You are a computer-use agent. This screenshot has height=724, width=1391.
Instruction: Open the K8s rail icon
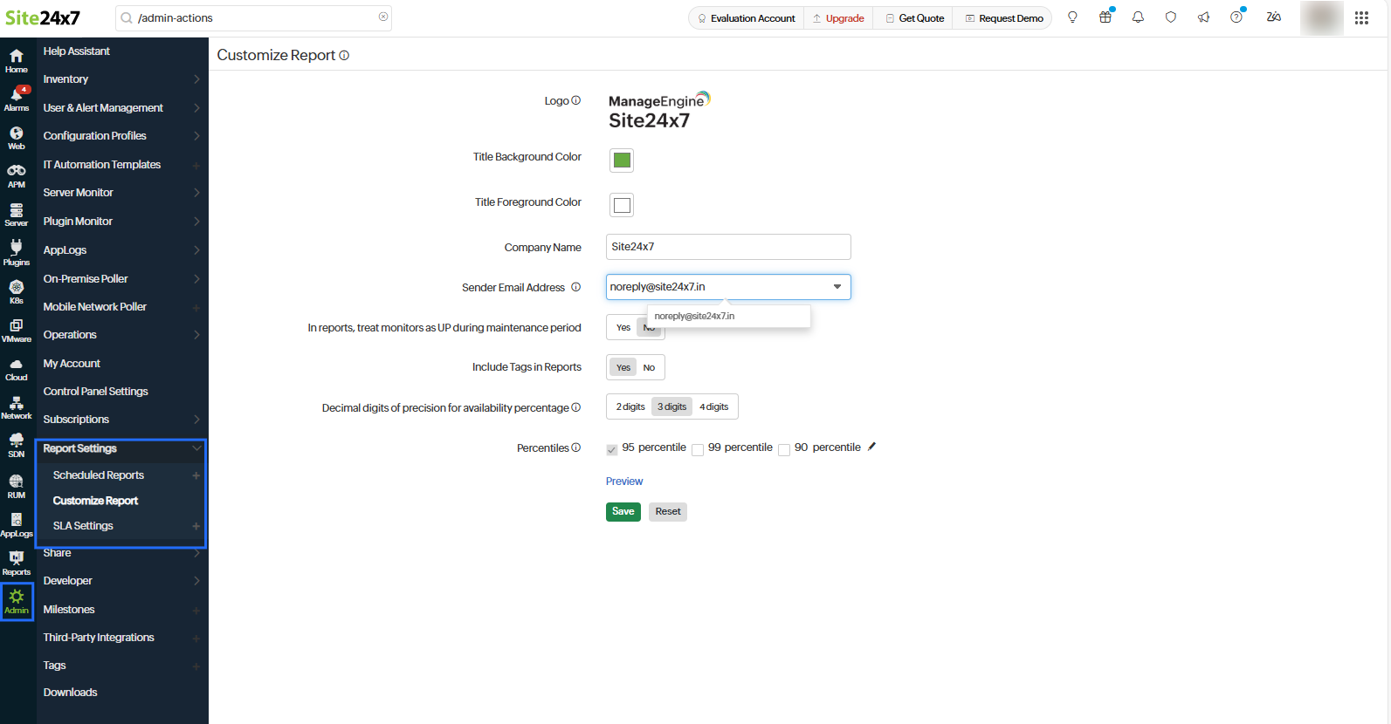pyautogui.click(x=17, y=291)
